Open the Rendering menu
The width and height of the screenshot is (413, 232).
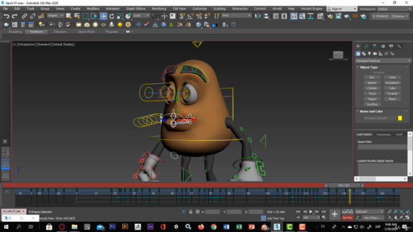[159, 8]
